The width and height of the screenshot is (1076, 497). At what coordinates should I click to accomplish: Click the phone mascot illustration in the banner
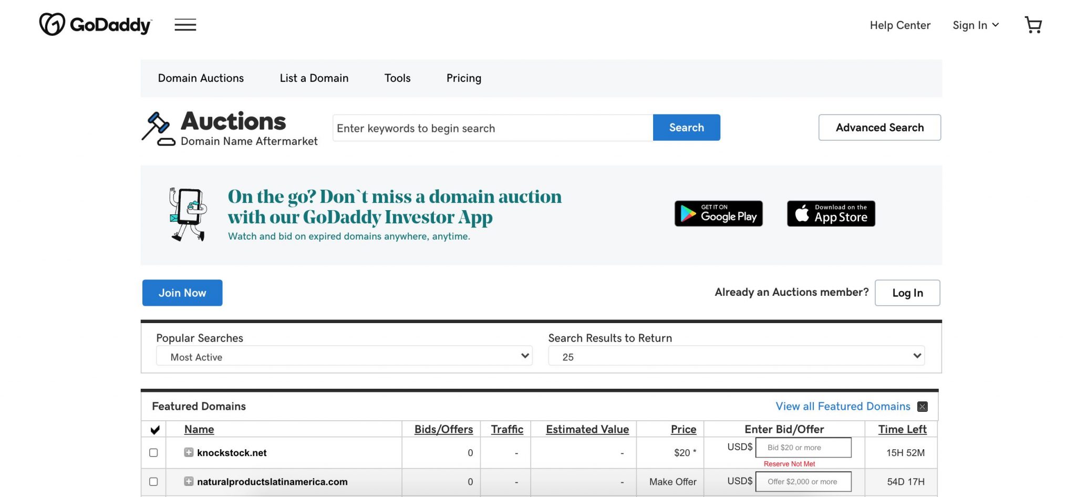click(x=188, y=214)
